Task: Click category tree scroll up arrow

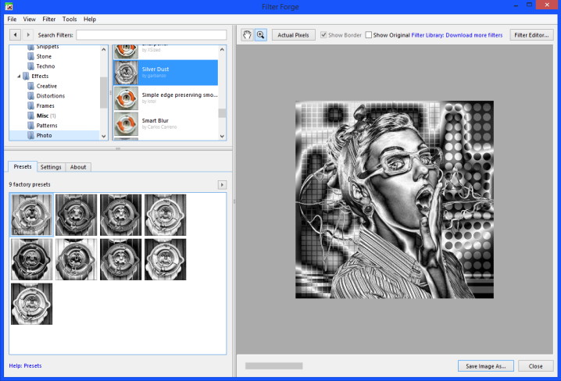Action: point(104,49)
